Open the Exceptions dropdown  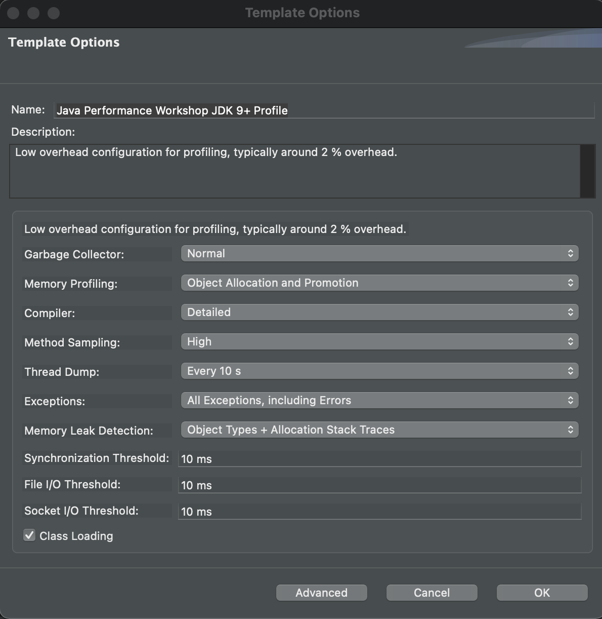tap(379, 400)
